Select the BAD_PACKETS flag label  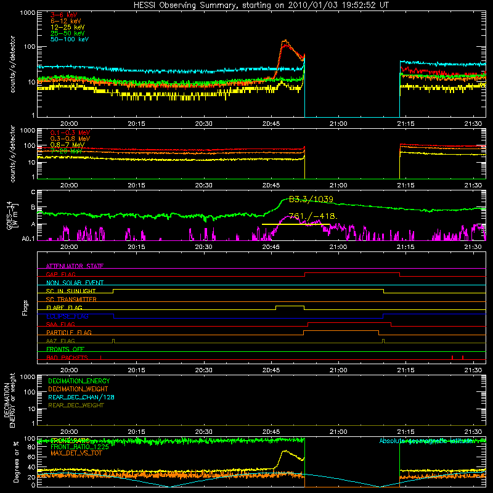pyautogui.click(x=67, y=357)
